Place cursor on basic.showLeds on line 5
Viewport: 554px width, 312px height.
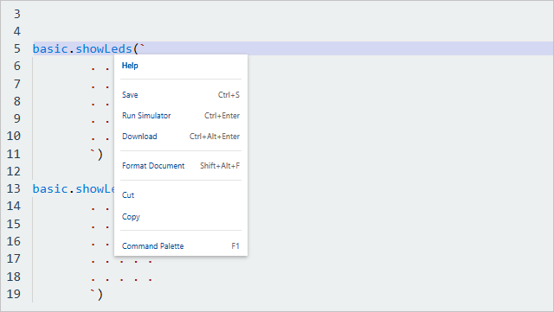[x=82, y=48]
